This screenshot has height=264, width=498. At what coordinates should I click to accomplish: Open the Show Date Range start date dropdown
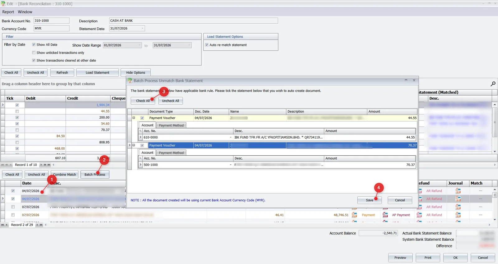tap(139, 45)
